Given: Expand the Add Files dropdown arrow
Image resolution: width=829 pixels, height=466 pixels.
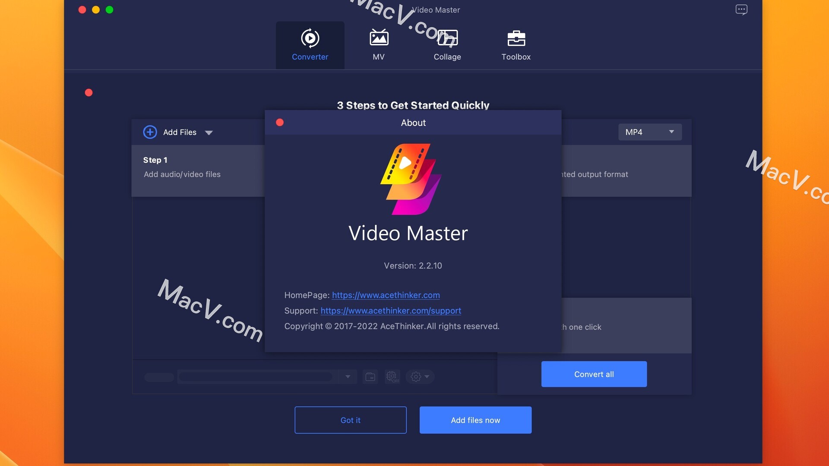Looking at the screenshot, I should [x=209, y=132].
